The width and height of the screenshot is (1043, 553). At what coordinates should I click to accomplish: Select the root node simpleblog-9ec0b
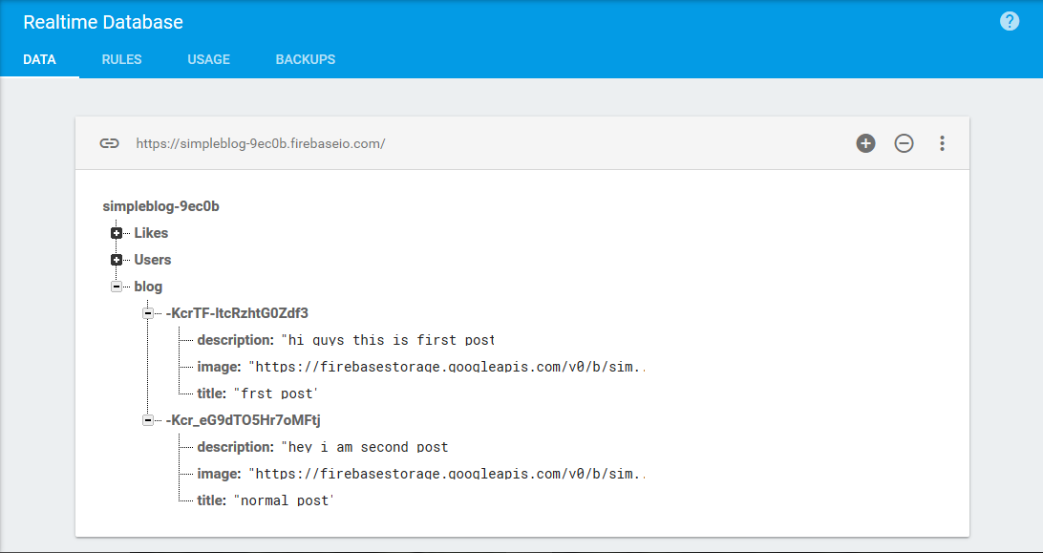click(160, 205)
